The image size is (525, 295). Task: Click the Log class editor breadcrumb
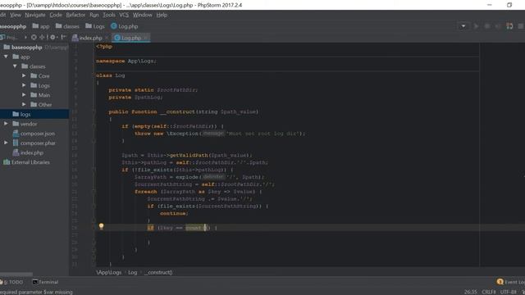click(x=133, y=272)
